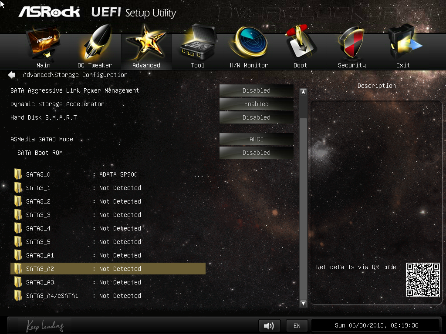Viewport: 446px width, 334px height.
Task: Select the SATA3_1 row label
Action: click(38, 188)
